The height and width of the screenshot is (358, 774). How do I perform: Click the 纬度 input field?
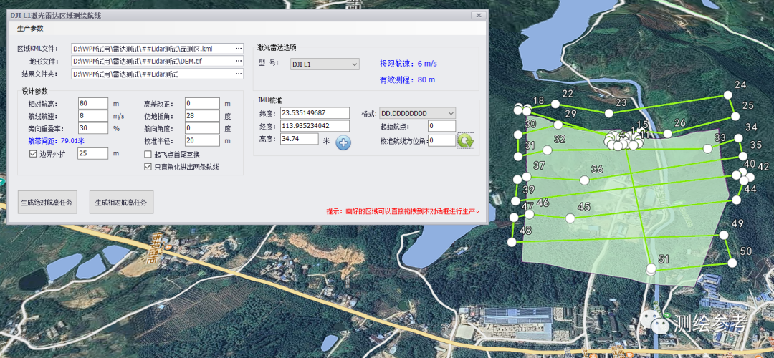click(315, 113)
